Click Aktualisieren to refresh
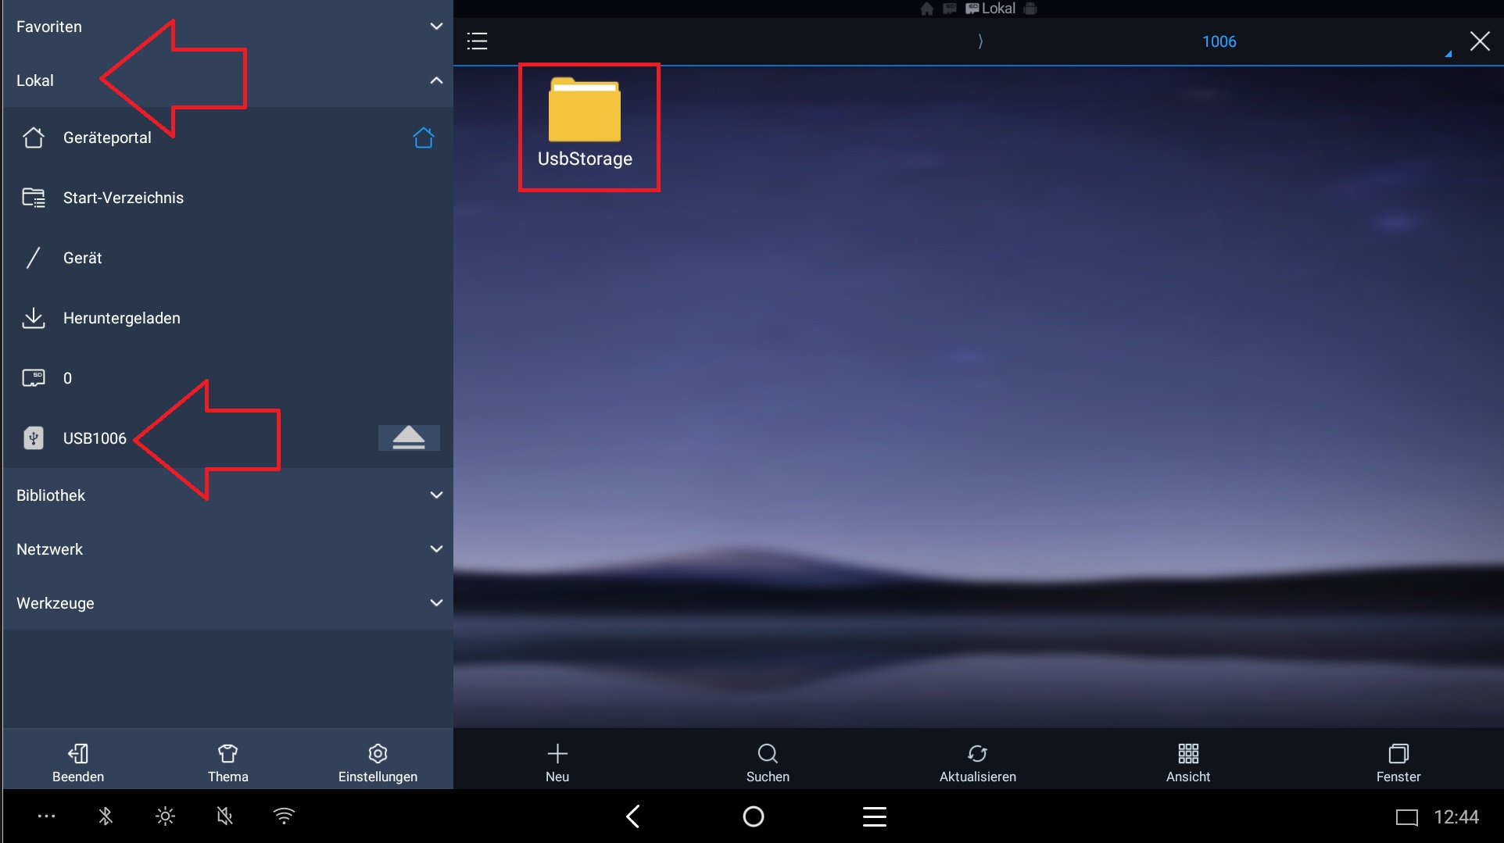Viewport: 1504px width, 843px height. (978, 763)
